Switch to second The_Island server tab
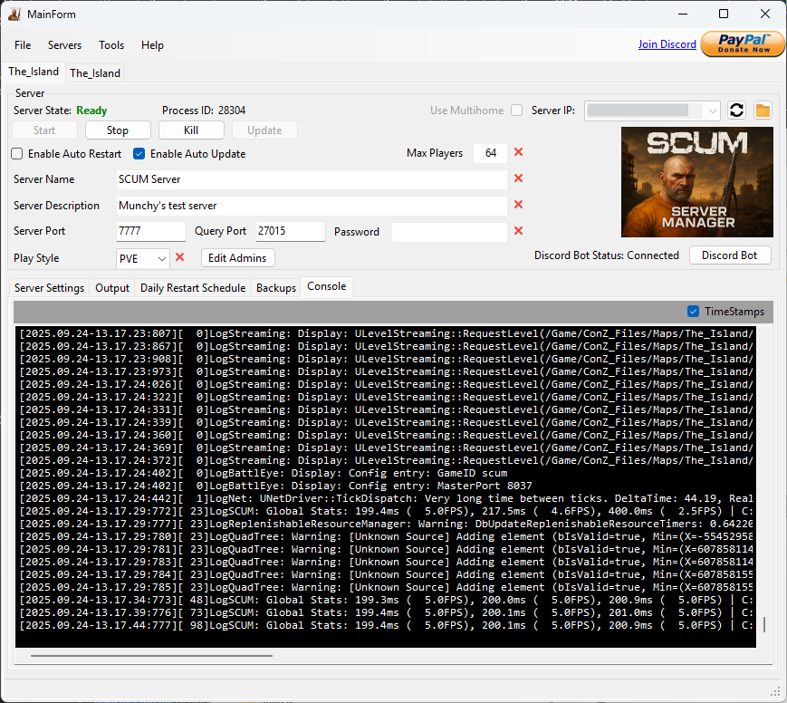This screenshot has width=787, height=703. coord(95,73)
